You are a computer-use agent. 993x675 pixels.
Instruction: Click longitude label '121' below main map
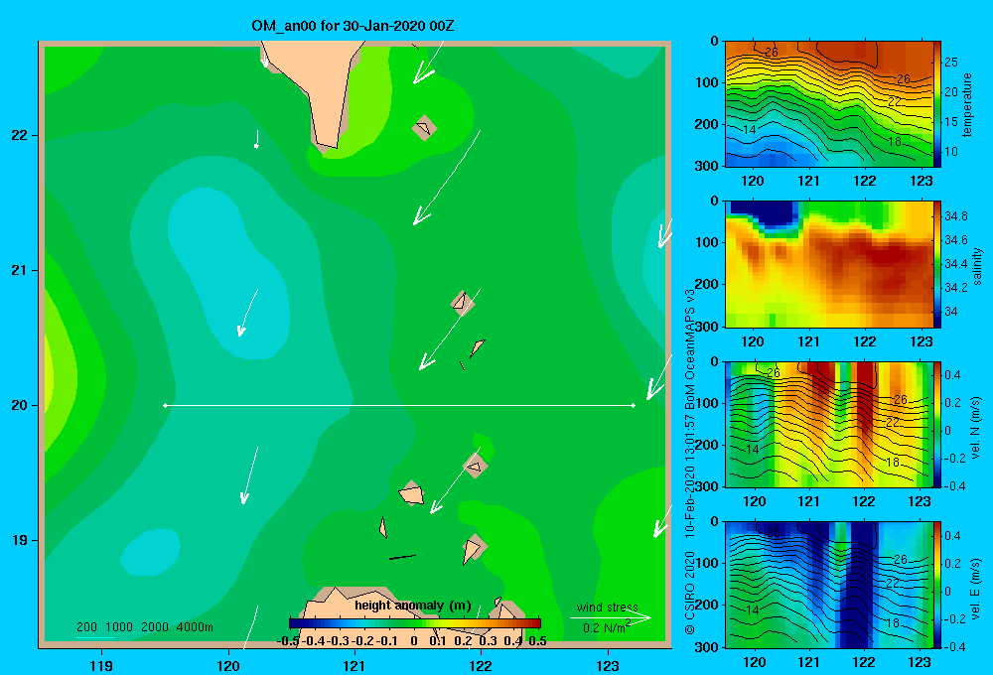(355, 665)
